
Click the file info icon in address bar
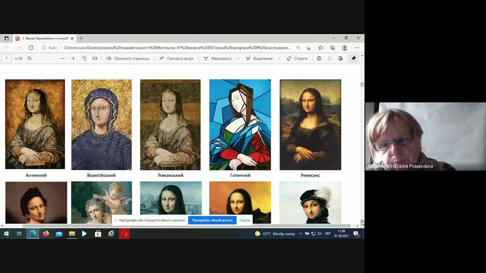click(x=44, y=48)
